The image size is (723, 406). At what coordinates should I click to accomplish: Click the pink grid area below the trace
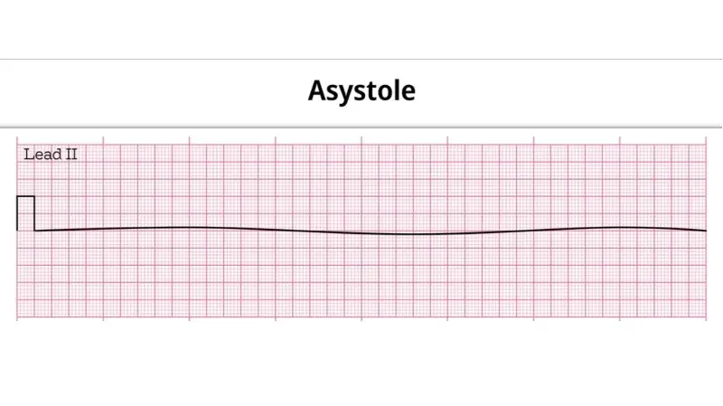[x=361, y=277]
